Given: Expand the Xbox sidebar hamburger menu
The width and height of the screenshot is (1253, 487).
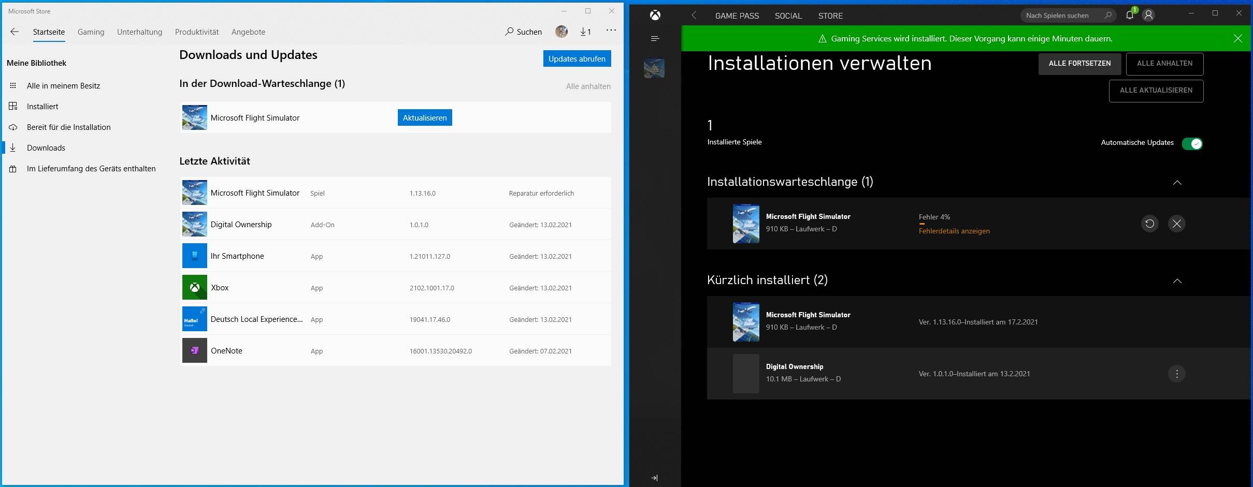Looking at the screenshot, I should coord(655,38).
